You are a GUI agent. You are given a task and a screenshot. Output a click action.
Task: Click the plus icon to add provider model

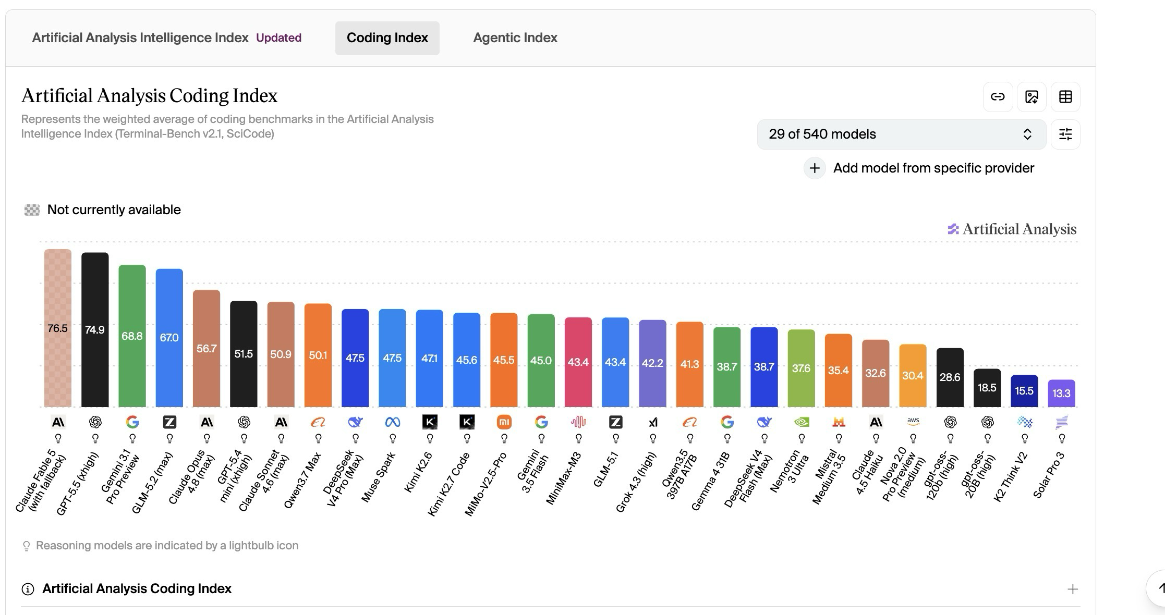click(815, 168)
